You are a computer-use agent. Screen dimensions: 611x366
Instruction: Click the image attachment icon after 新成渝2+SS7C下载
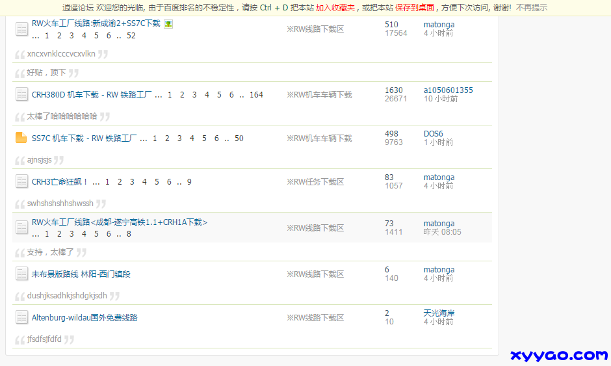coord(168,23)
